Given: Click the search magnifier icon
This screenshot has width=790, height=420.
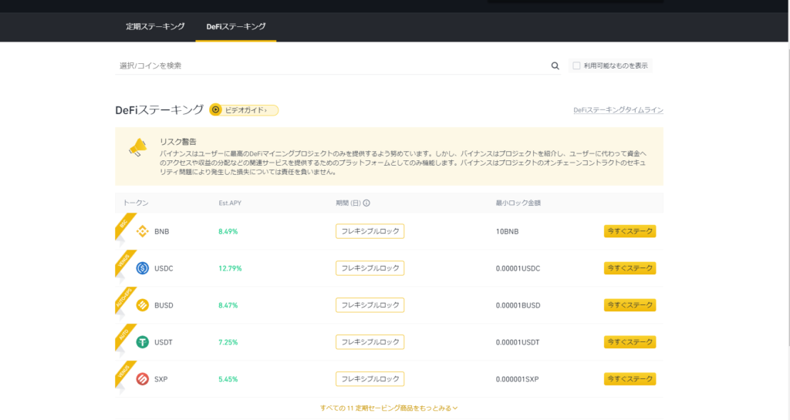Looking at the screenshot, I should point(555,66).
